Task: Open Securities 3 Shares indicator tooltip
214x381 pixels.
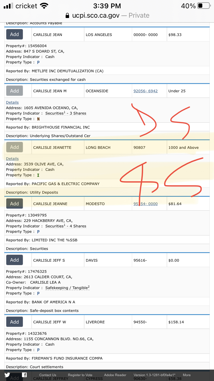Action: click(x=66, y=113)
